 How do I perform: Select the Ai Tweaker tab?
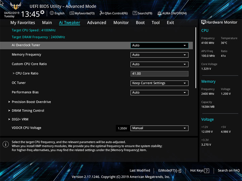click(x=70, y=23)
